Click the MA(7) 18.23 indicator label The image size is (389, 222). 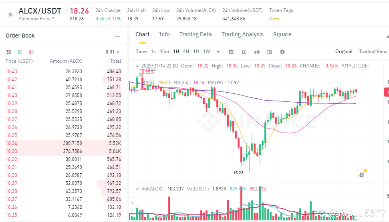click(156, 83)
